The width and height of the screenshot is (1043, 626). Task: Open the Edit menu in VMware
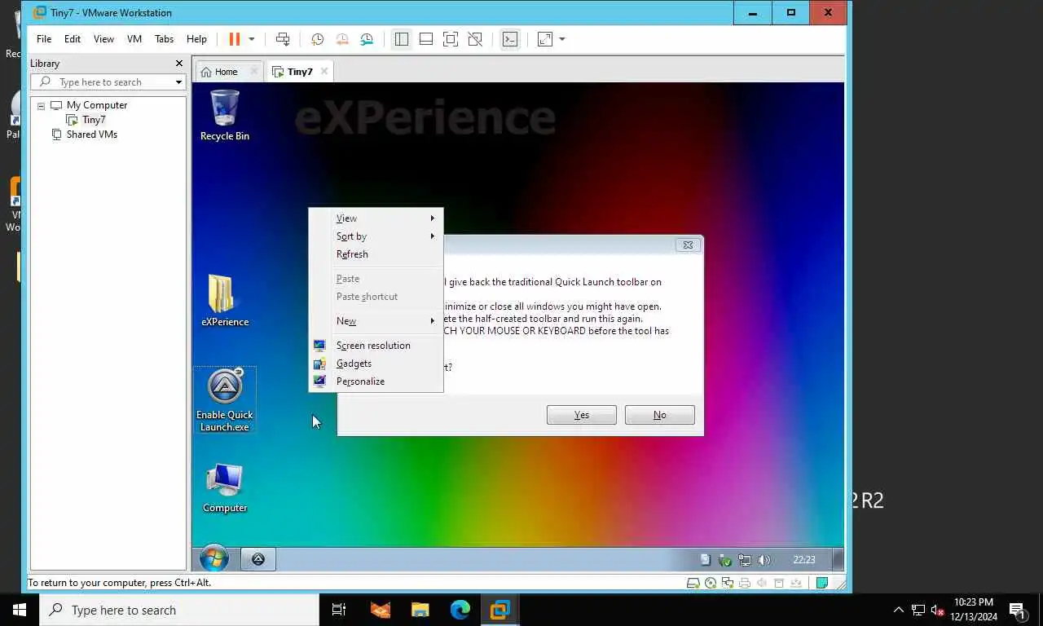tap(73, 39)
